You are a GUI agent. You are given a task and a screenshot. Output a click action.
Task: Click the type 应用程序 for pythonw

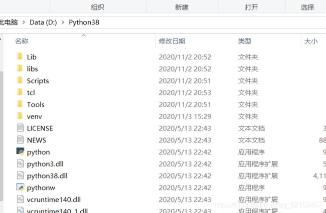click(251, 187)
